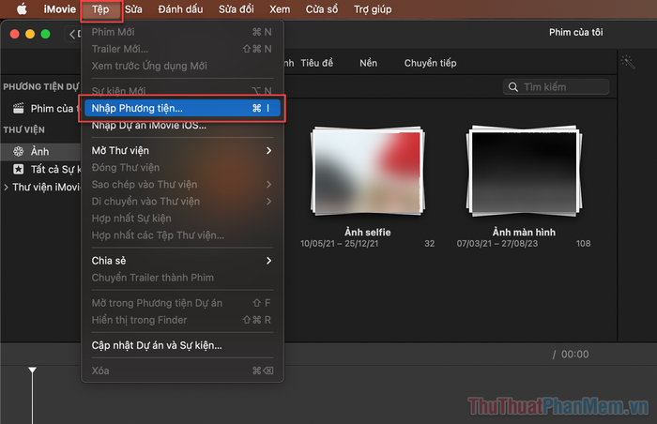Click the Phim Mới menu entry
Screen dimensions: 657x424
(x=182, y=32)
